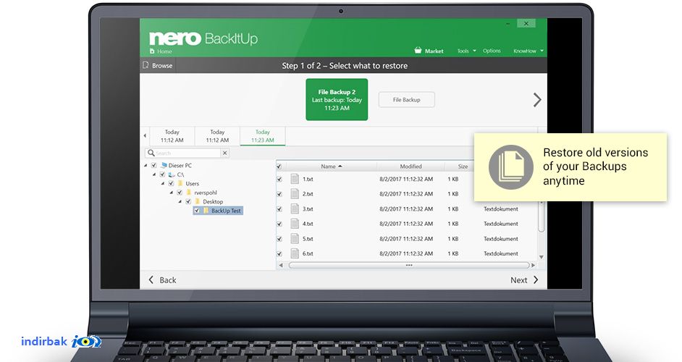This screenshot has height=362, width=682.
Task: Collapse the rverspohl tree node
Action: 171,193
